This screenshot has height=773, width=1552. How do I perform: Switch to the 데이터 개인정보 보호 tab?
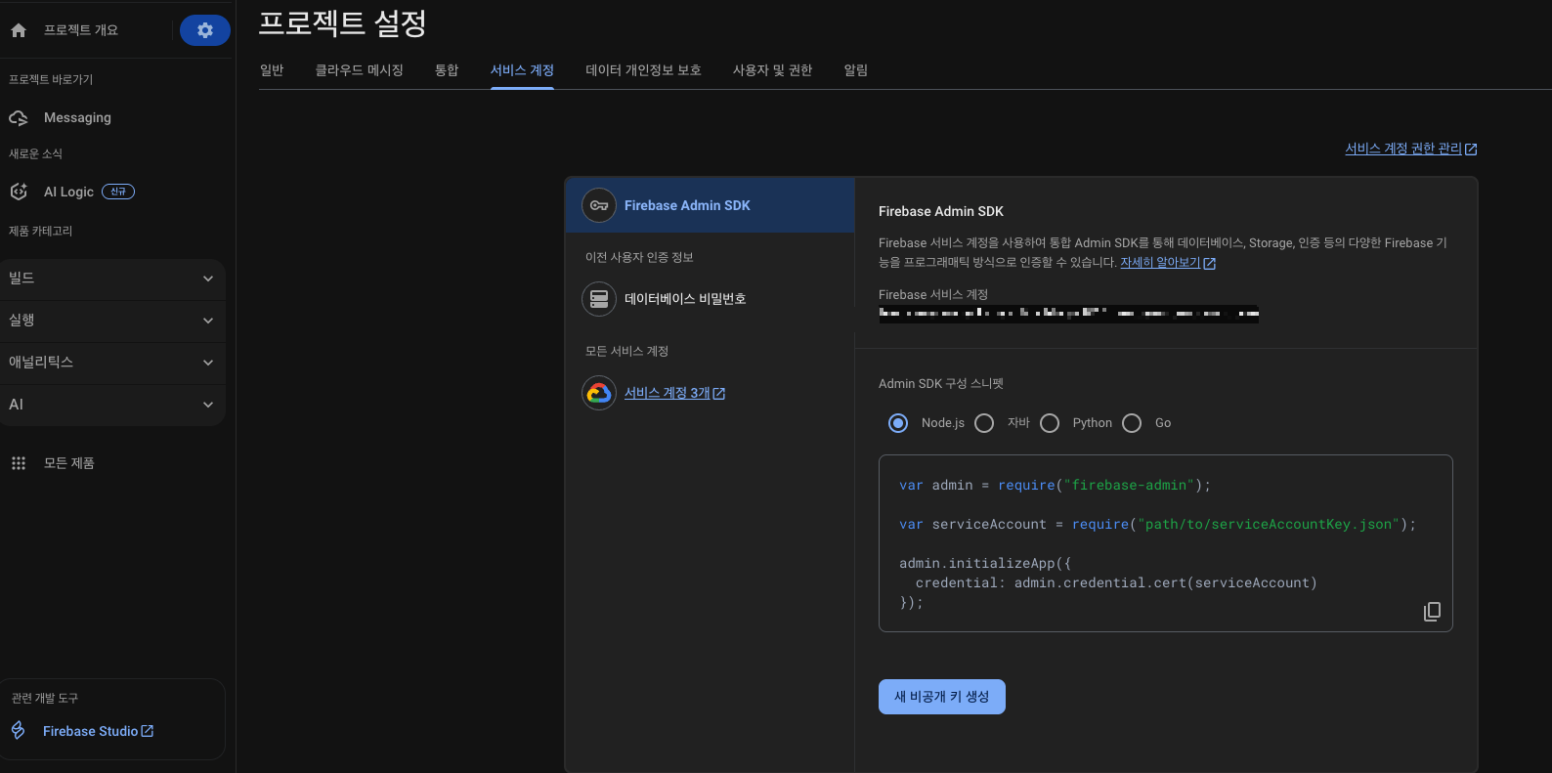point(643,70)
